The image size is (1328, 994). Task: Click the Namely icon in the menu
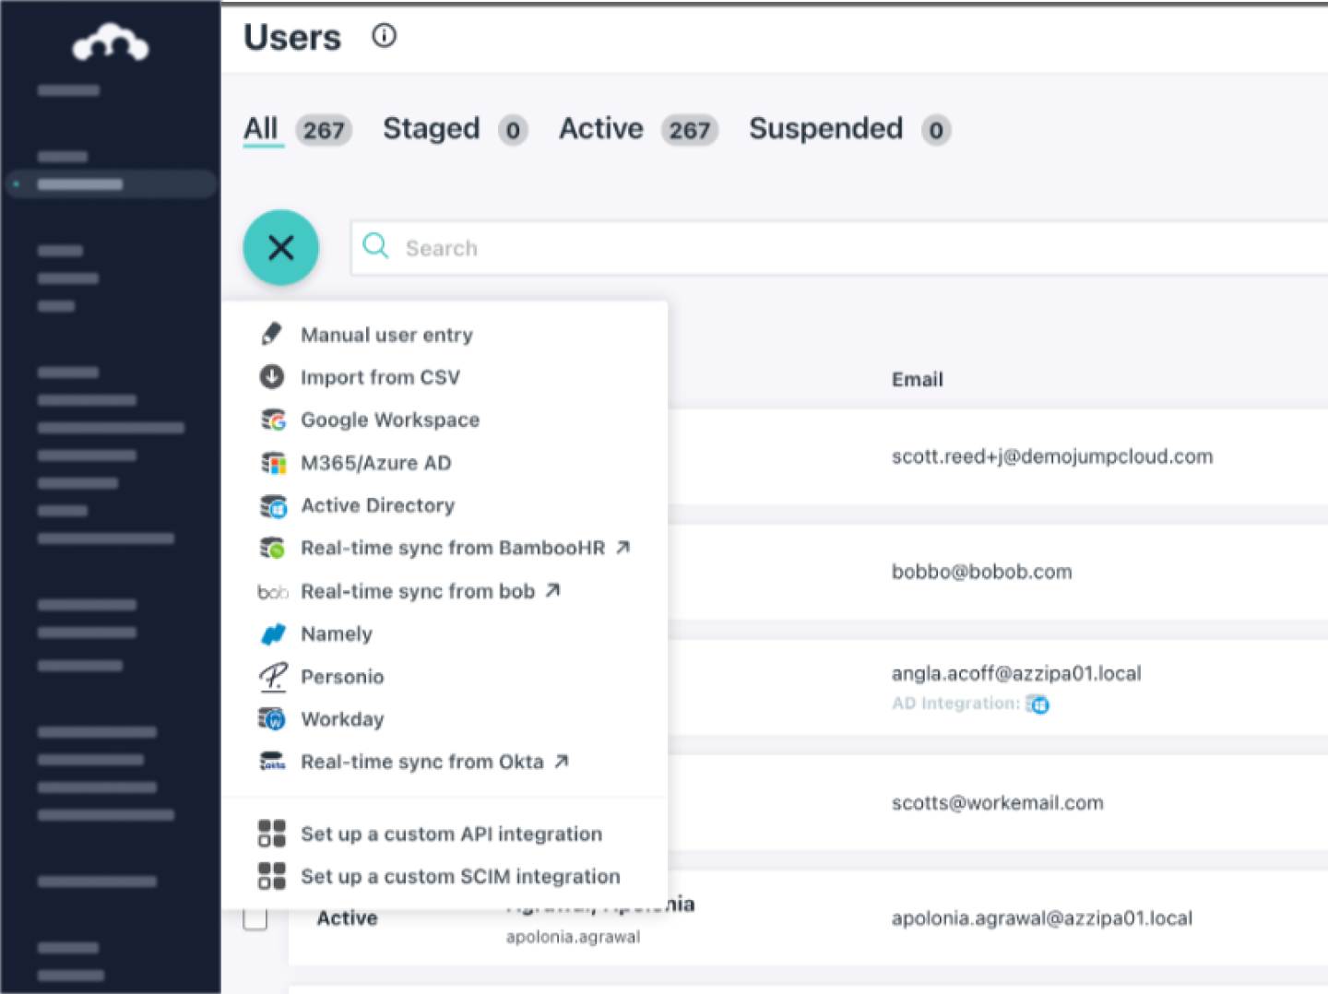(273, 634)
